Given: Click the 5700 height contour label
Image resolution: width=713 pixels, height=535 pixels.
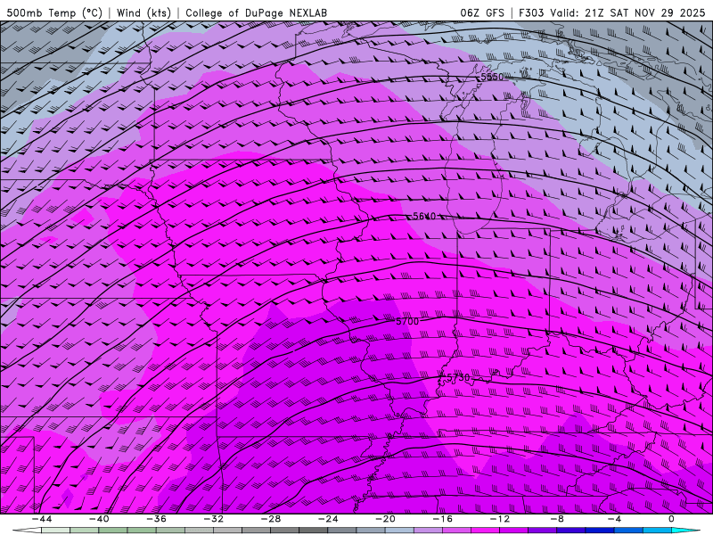Looking at the screenshot, I should click(407, 322).
